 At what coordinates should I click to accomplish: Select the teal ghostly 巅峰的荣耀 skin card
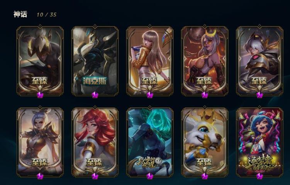[x=149, y=142]
